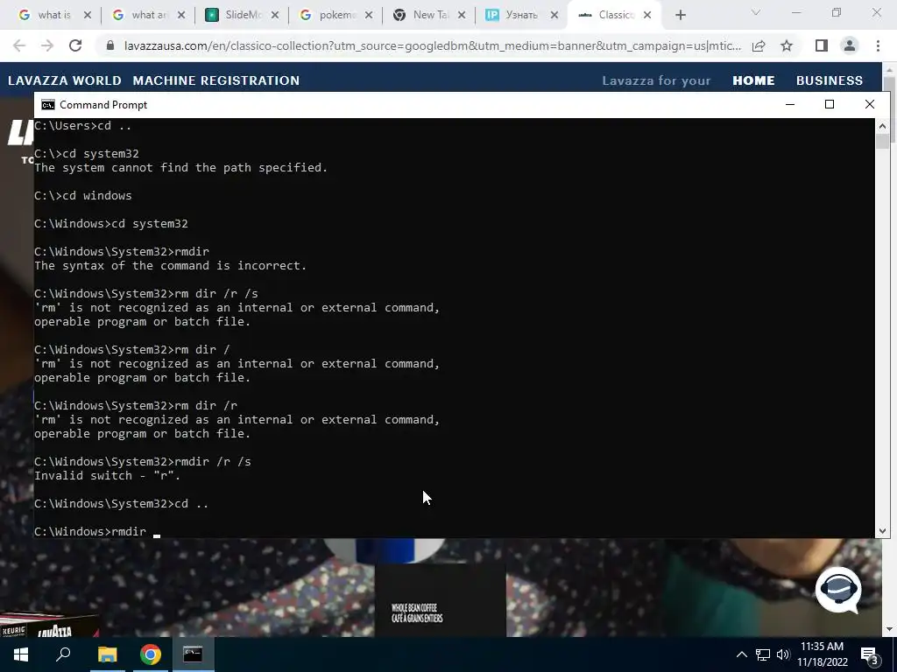Open the Chrome profile avatar
Viewport: 897px width, 672px height.
[x=850, y=45]
